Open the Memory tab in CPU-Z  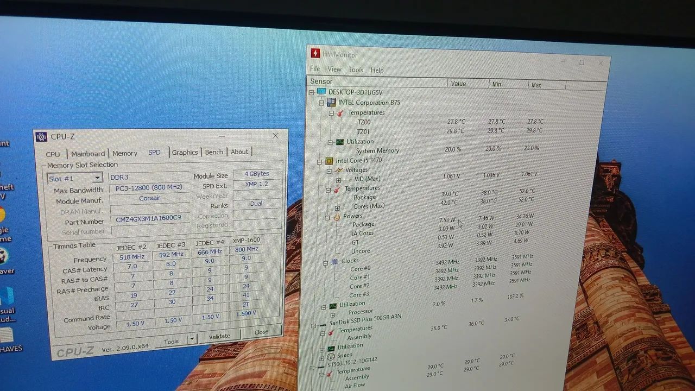click(x=125, y=154)
